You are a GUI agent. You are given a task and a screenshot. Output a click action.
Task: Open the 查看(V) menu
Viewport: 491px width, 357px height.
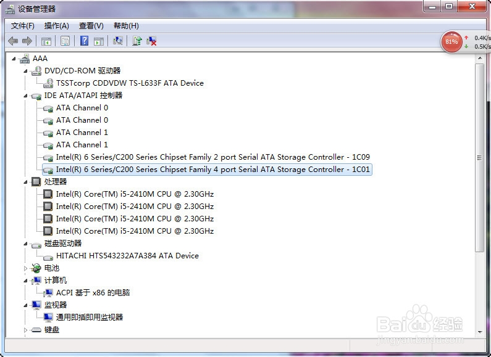tap(91, 26)
